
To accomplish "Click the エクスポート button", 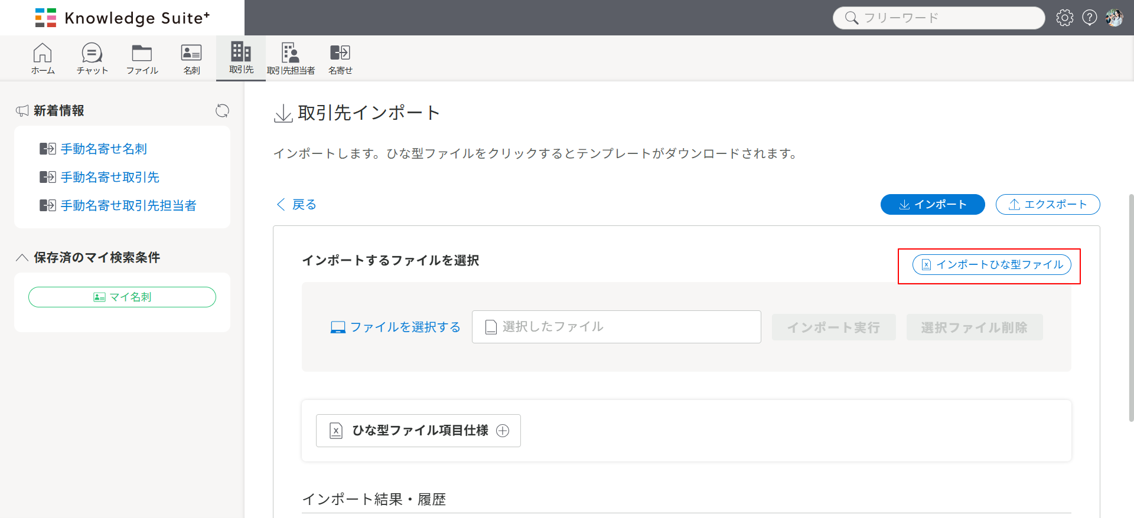I will [x=1048, y=204].
